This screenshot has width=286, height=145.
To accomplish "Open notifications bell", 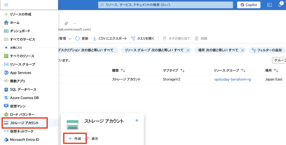I will pyautogui.click(x=280, y=5).
